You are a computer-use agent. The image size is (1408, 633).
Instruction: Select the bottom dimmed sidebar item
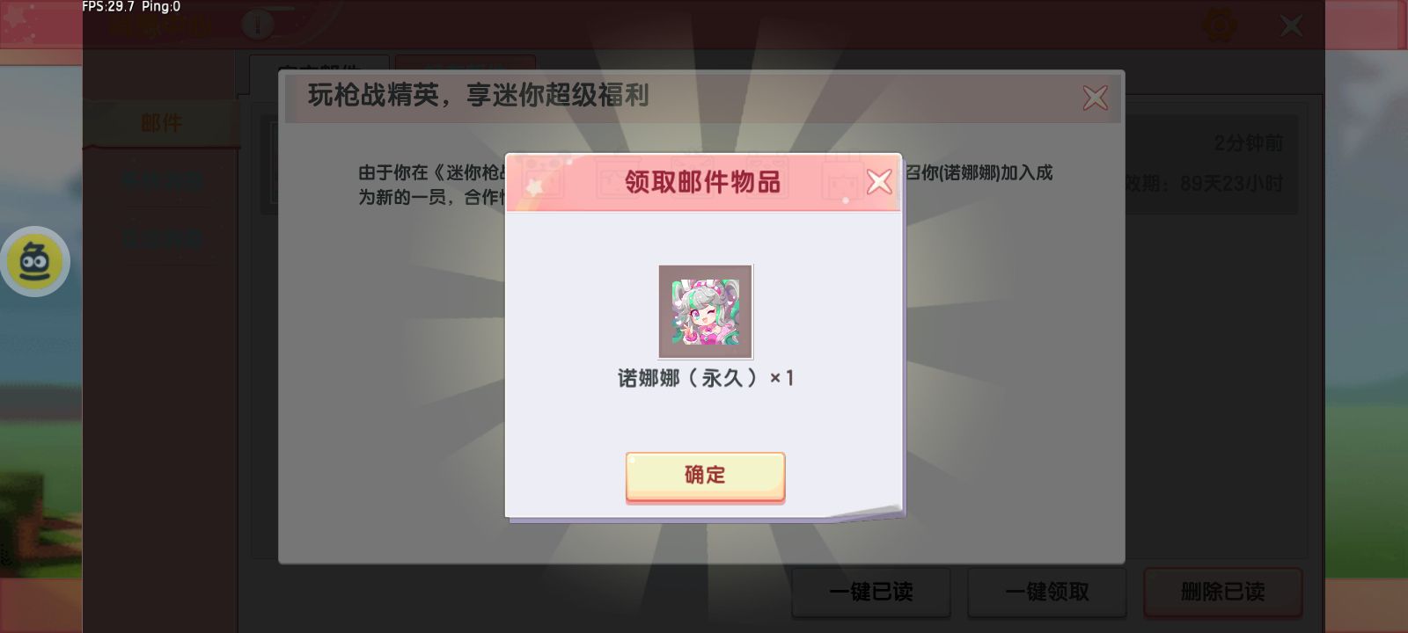click(x=162, y=238)
